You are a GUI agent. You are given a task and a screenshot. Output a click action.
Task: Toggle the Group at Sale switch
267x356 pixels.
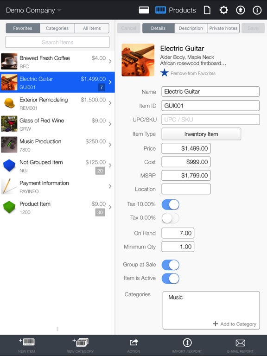(170, 265)
